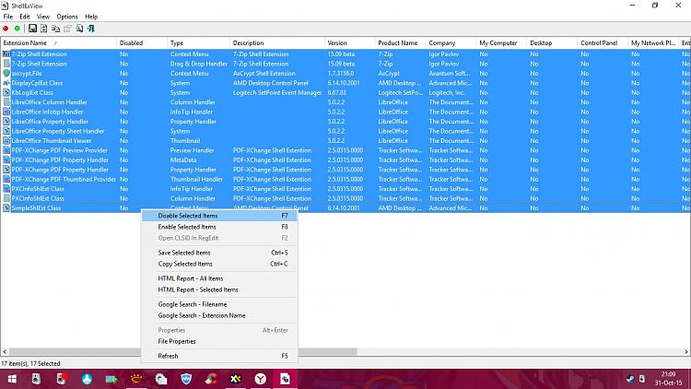This screenshot has width=691, height=389.
Task: Open the Help menu
Action: pyautogui.click(x=91, y=17)
